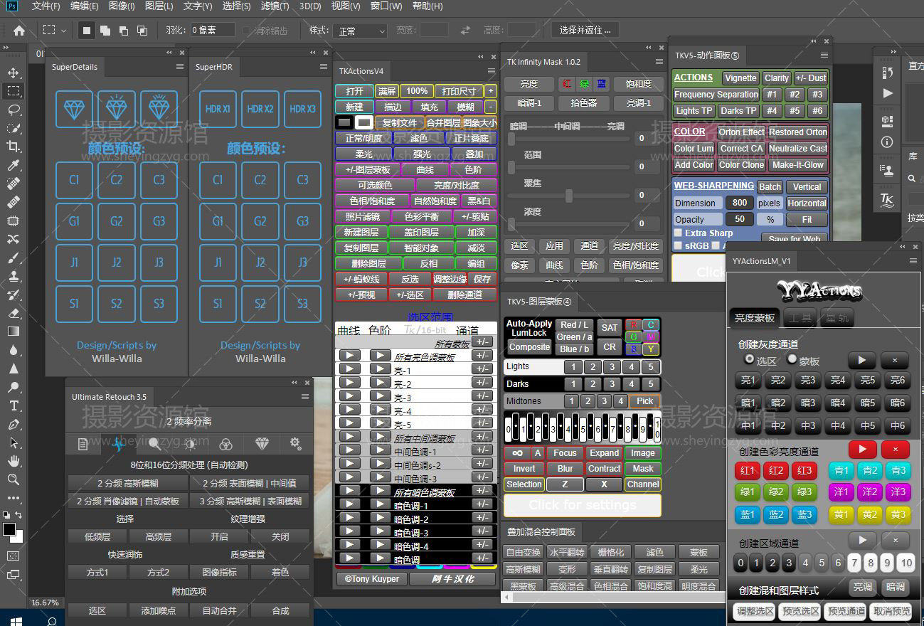This screenshot has height=626, width=924.
Task: Switch to the 工具 tab in YYActions
Action: pyautogui.click(x=800, y=318)
